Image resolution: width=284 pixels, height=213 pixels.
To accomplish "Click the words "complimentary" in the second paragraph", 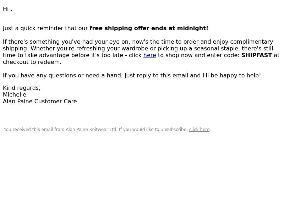I will [x=252, y=42].
